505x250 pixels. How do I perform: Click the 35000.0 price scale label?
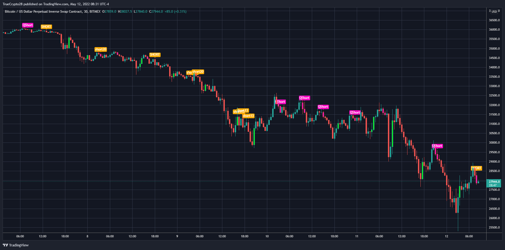(x=494, y=48)
